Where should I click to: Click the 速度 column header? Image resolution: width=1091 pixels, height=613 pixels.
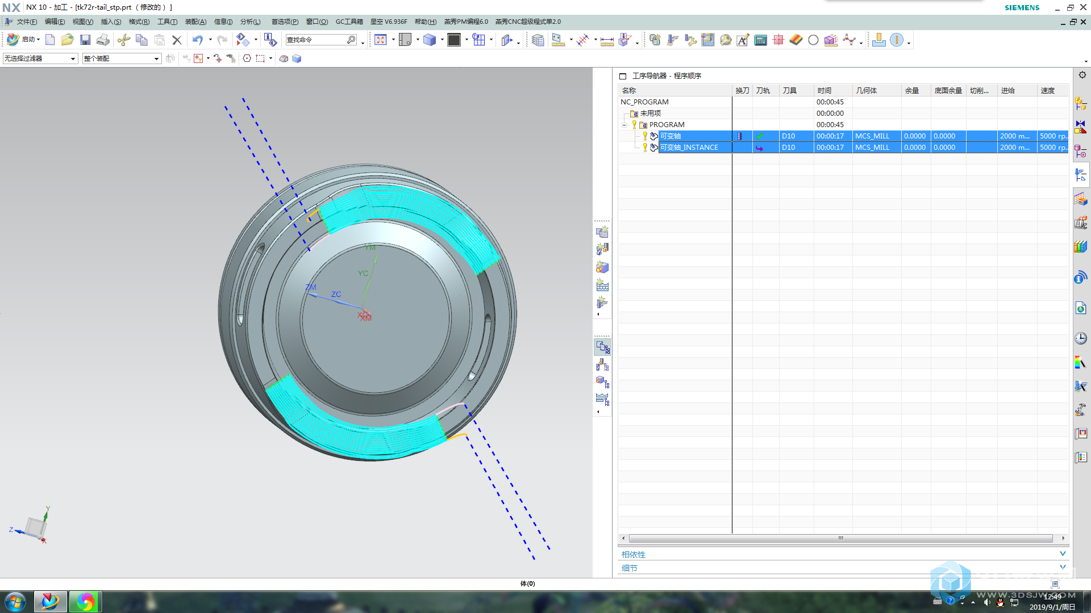pos(1053,90)
